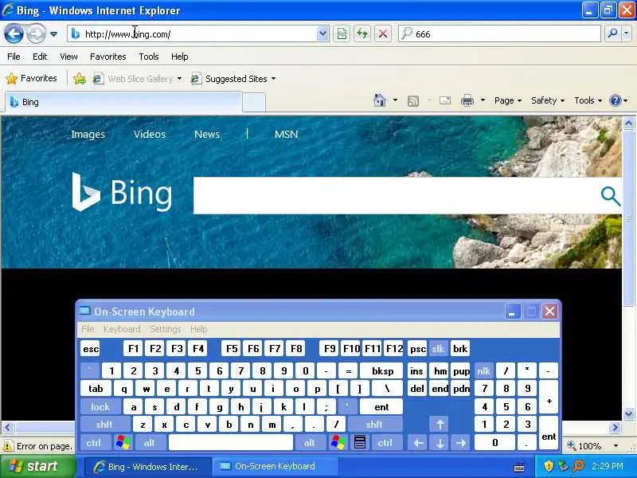637x478 pixels.
Task: Switch to On-Screen Keyboard taskbar button
Action: 276,466
